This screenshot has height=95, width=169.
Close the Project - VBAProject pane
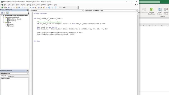28,10
